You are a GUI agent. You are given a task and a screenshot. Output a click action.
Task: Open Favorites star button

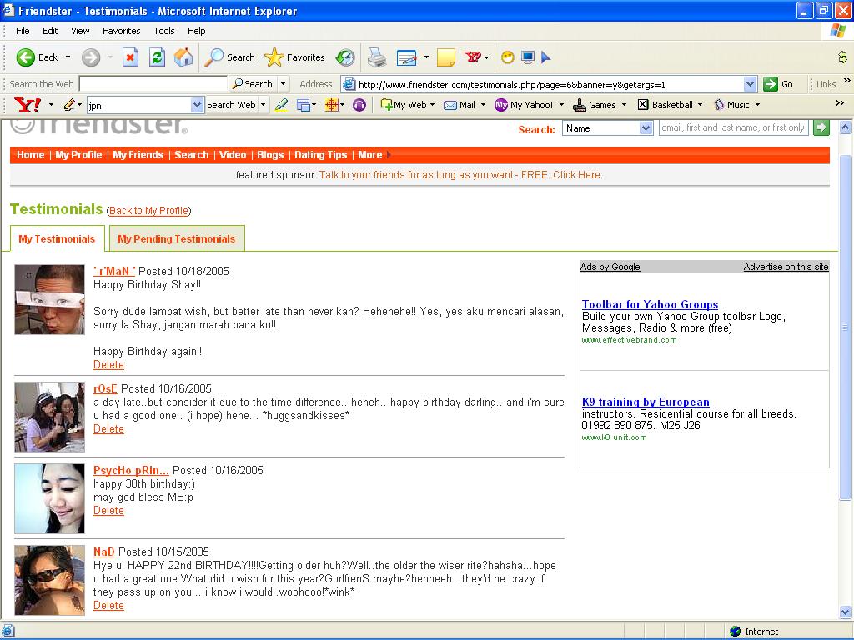(x=294, y=57)
